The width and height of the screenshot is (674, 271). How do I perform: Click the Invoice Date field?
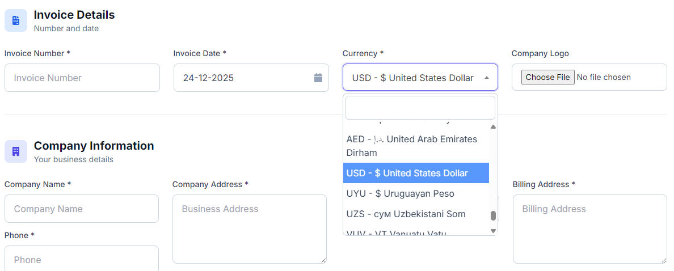[244, 78]
